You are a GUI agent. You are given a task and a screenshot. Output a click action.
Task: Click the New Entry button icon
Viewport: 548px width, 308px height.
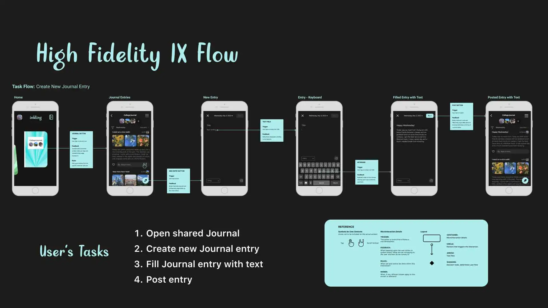146,181
